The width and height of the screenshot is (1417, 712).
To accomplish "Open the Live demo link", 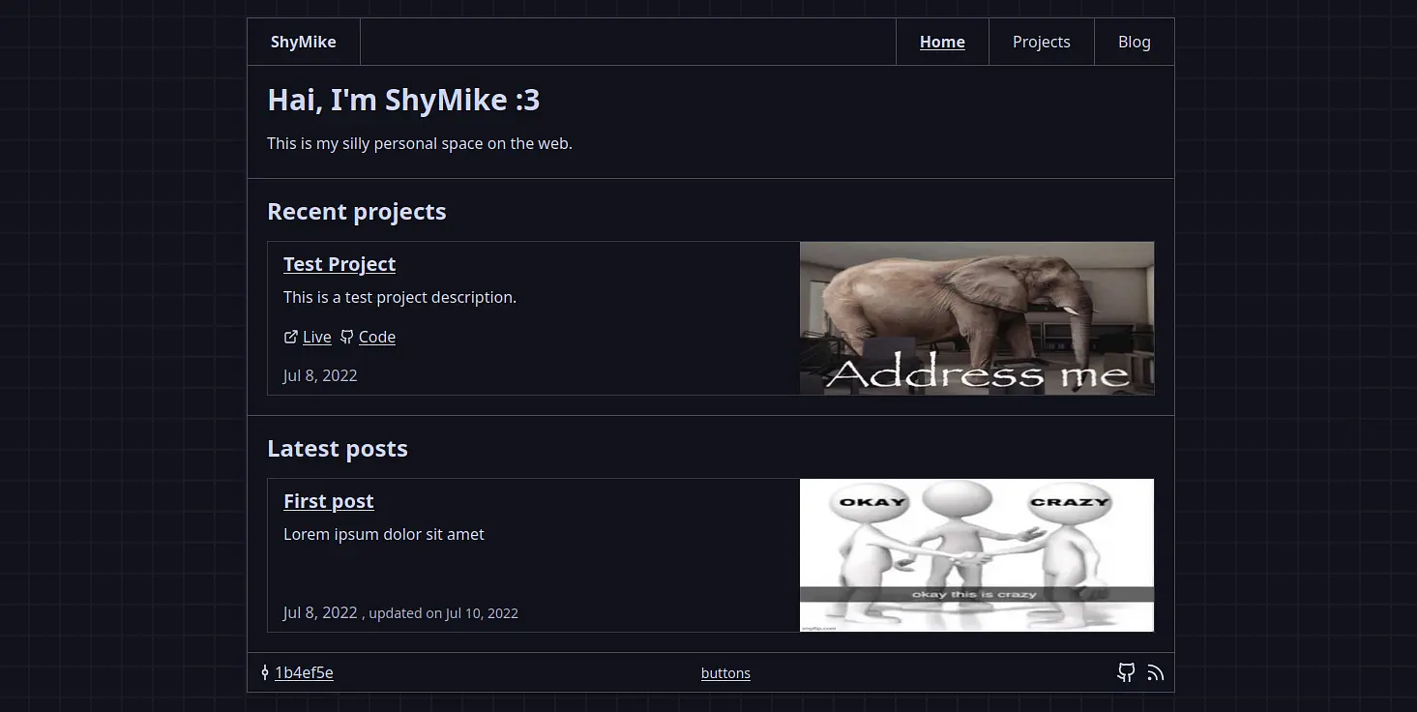I will click(316, 337).
